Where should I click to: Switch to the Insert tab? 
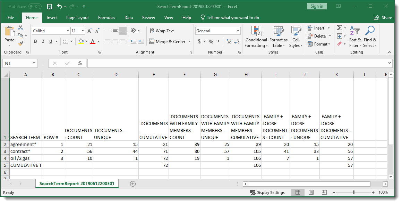tap(52, 18)
